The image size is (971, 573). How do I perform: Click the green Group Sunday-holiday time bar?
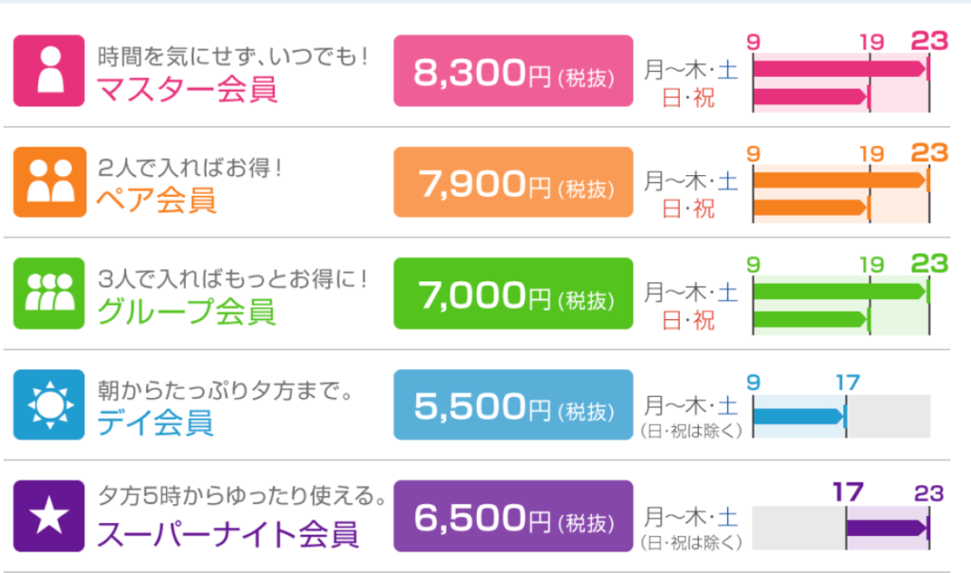pos(810,319)
